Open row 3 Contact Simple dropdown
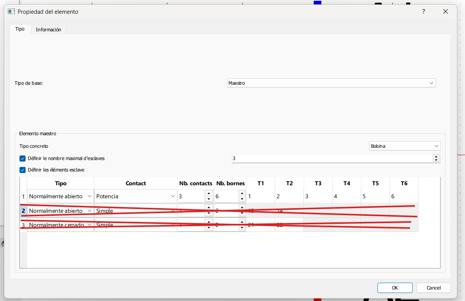The width and height of the screenshot is (465, 301). (136, 225)
